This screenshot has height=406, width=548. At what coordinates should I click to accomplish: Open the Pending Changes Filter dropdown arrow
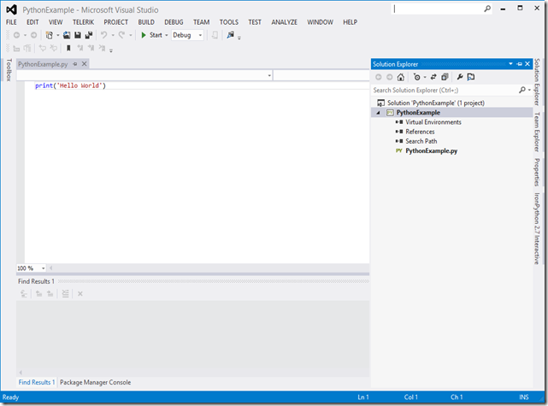(425, 77)
